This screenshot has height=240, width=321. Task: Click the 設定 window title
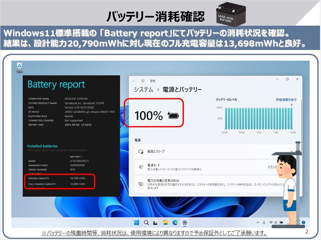click(153, 81)
